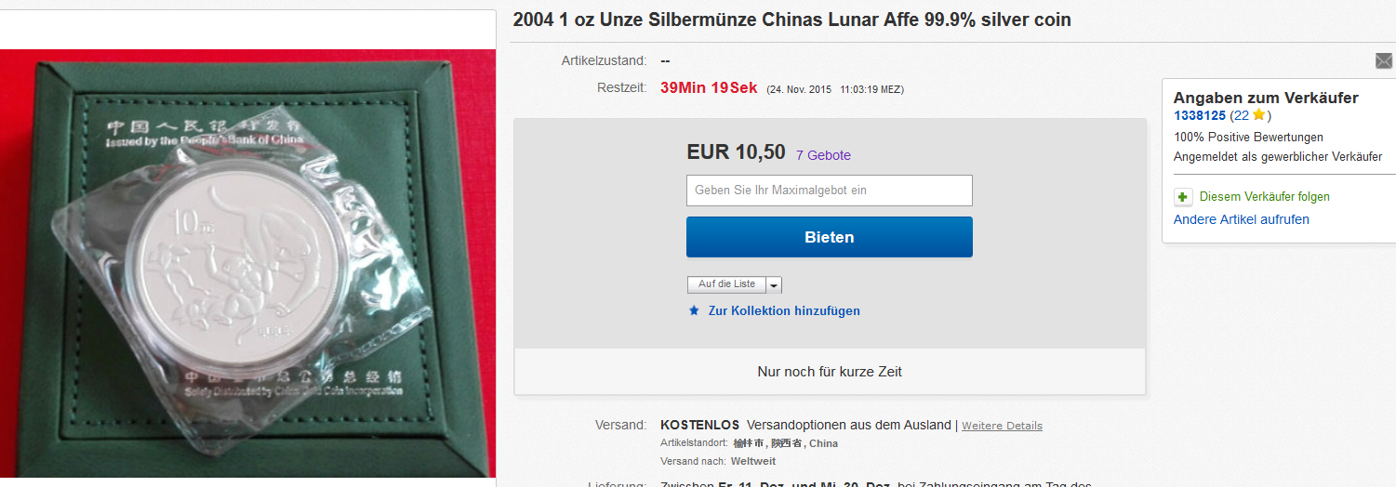Viewport: 1396px width, 487px height.
Task: Open Andere Artikel aufrufen link
Action: click(1242, 219)
